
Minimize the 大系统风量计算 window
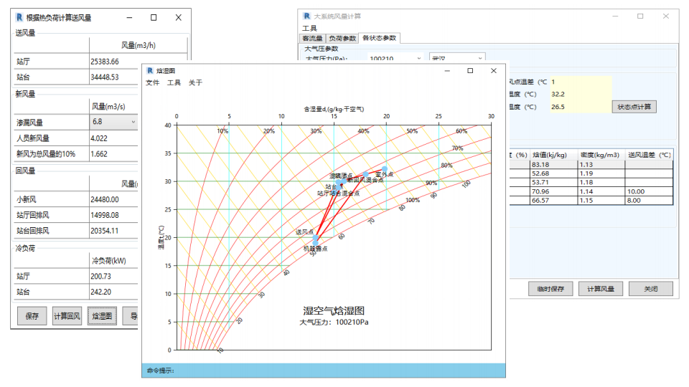click(615, 16)
